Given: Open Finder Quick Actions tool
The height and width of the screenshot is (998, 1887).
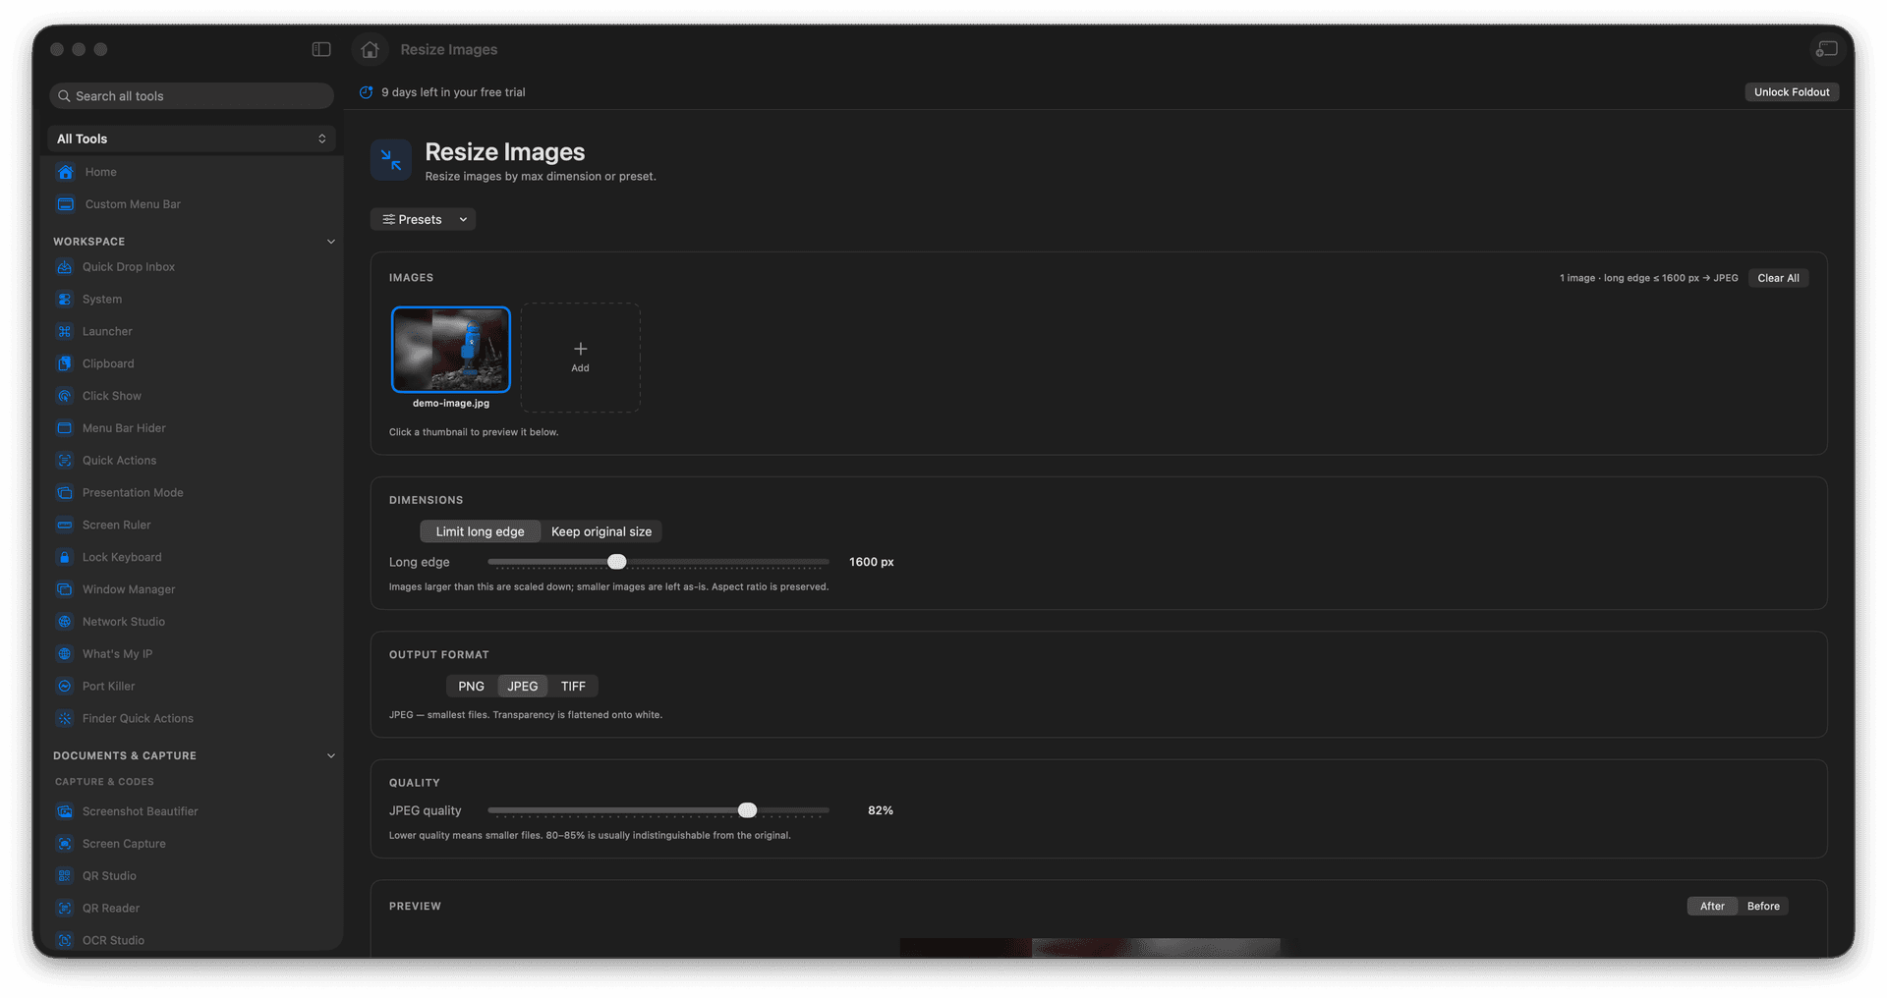Looking at the screenshot, I should [x=192, y=719].
